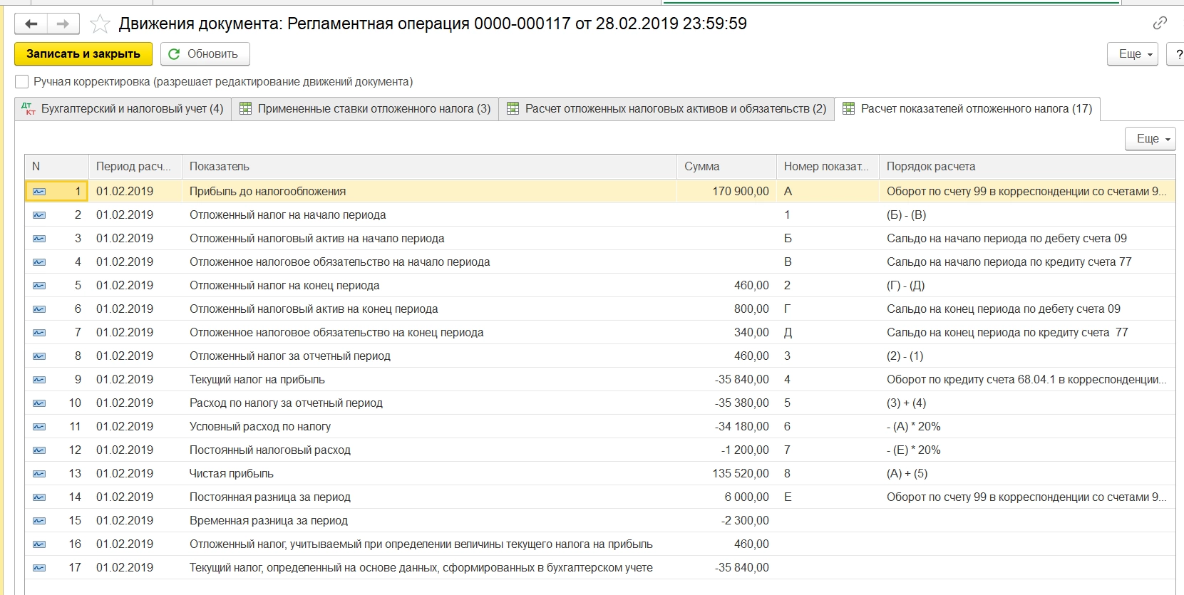Click record icon in row 1
The height and width of the screenshot is (595, 1184).
(x=39, y=192)
